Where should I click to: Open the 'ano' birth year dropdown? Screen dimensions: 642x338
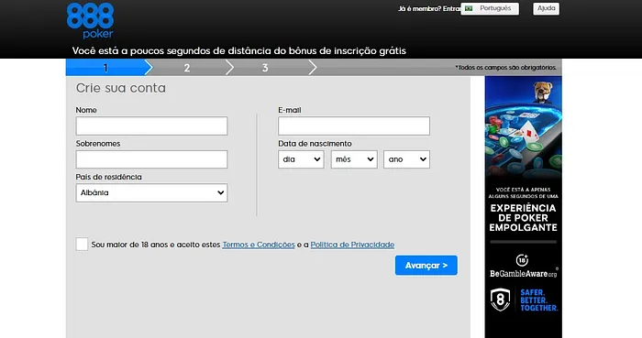point(406,159)
